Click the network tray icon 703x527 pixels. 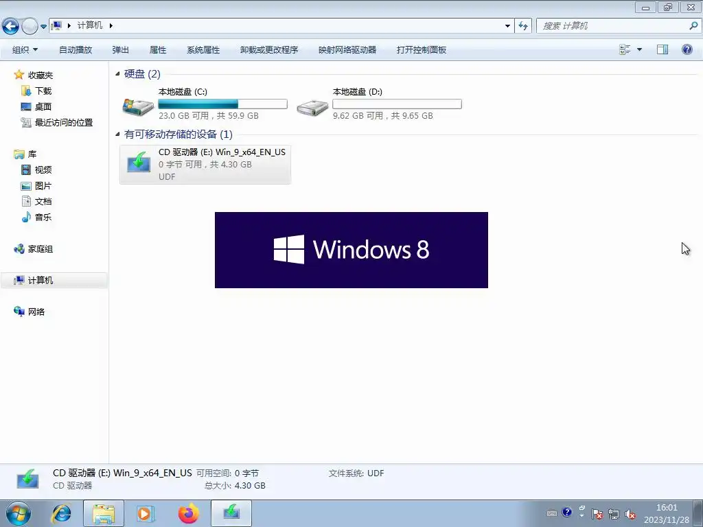pyautogui.click(x=614, y=514)
